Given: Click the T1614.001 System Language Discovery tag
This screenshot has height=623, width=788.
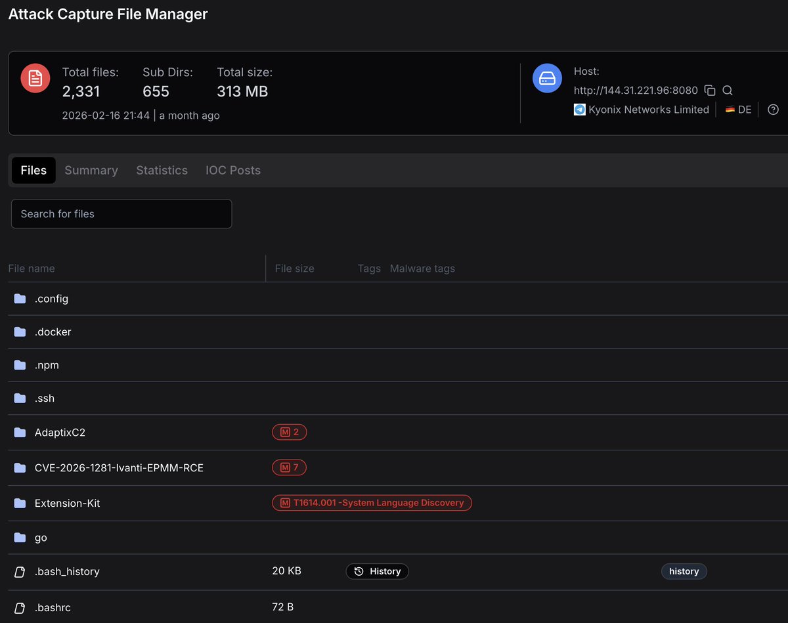Looking at the screenshot, I should point(372,503).
